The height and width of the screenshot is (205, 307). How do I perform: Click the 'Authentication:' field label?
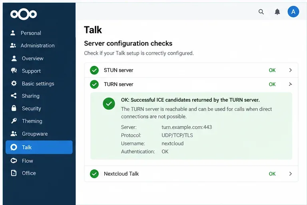pos(138,152)
